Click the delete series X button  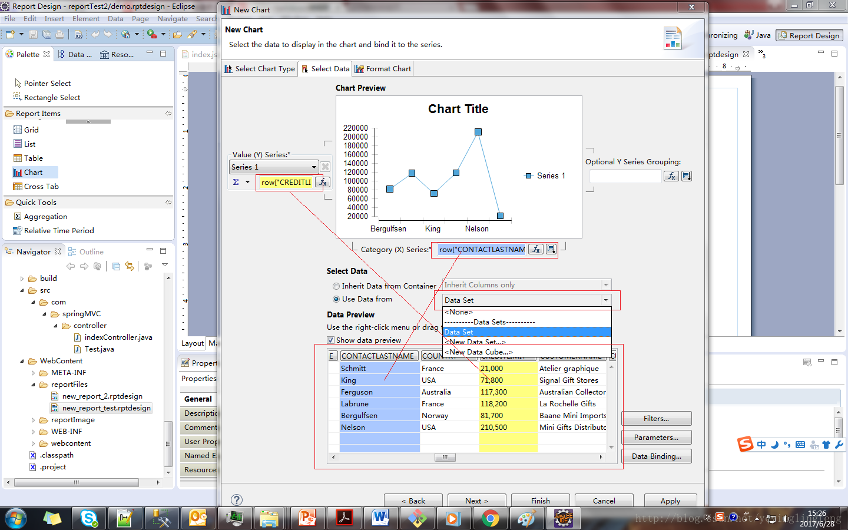tap(325, 167)
